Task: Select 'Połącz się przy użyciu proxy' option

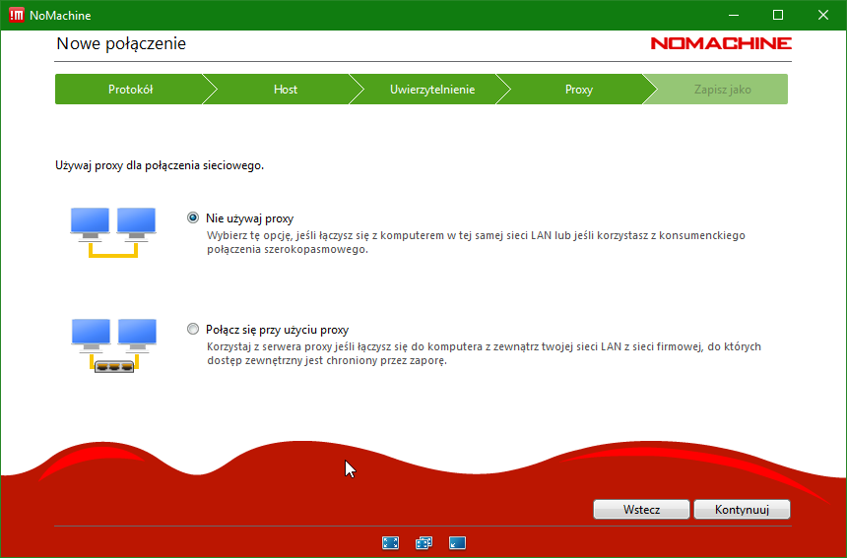Action: pos(193,330)
